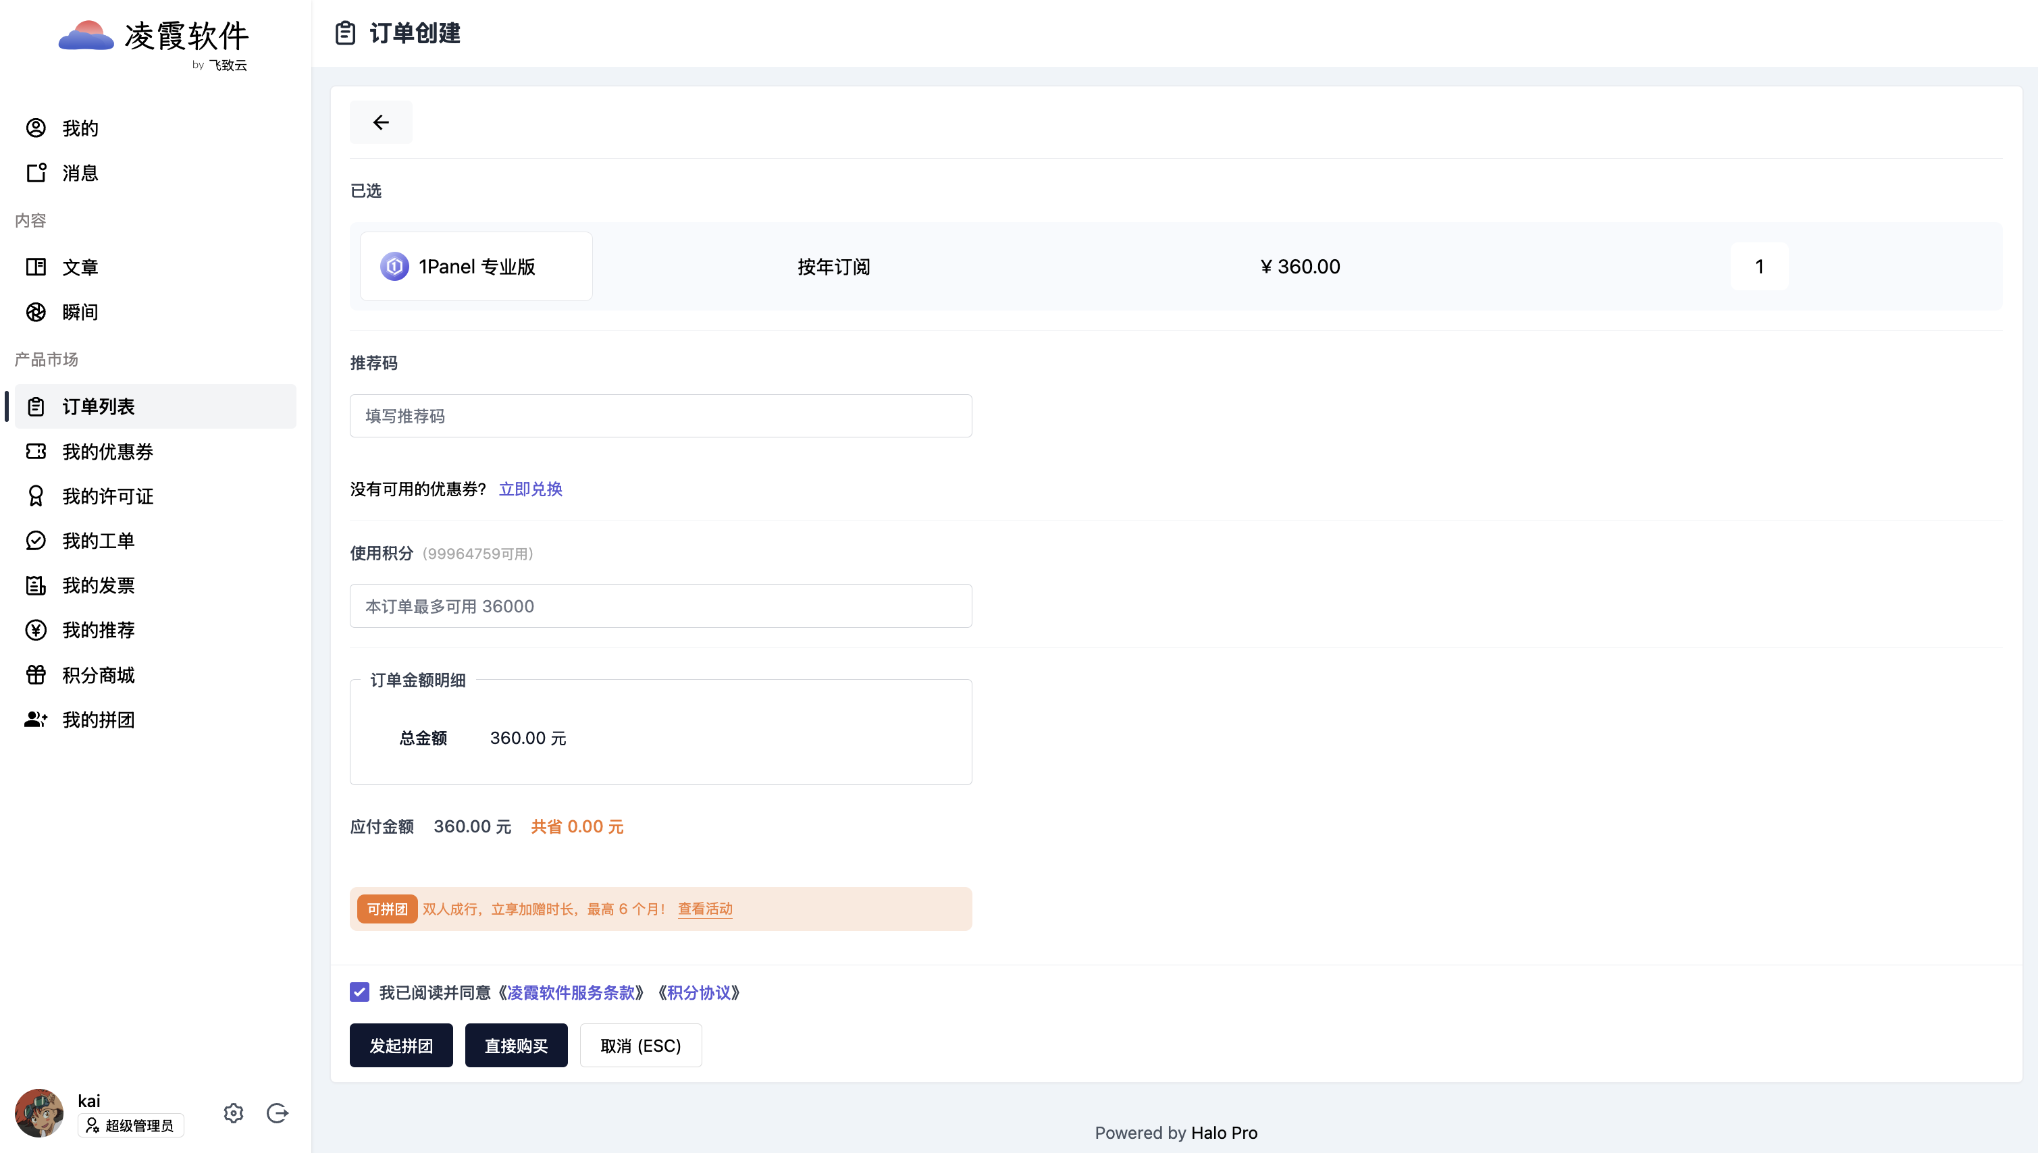
Task: Open 瞬间 menu item
Action: (155, 312)
